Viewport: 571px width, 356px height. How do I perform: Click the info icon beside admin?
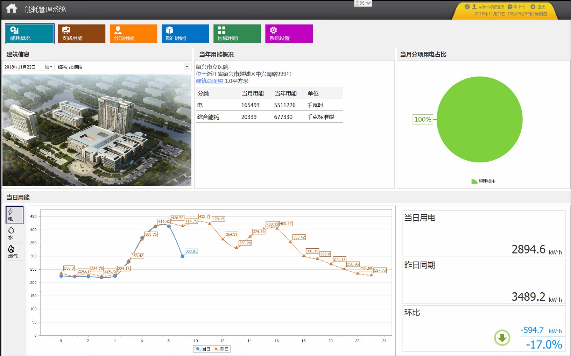click(467, 7)
